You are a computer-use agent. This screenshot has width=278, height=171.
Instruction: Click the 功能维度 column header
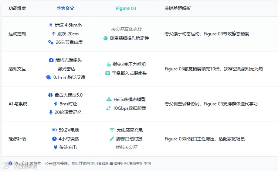click(x=17, y=8)
